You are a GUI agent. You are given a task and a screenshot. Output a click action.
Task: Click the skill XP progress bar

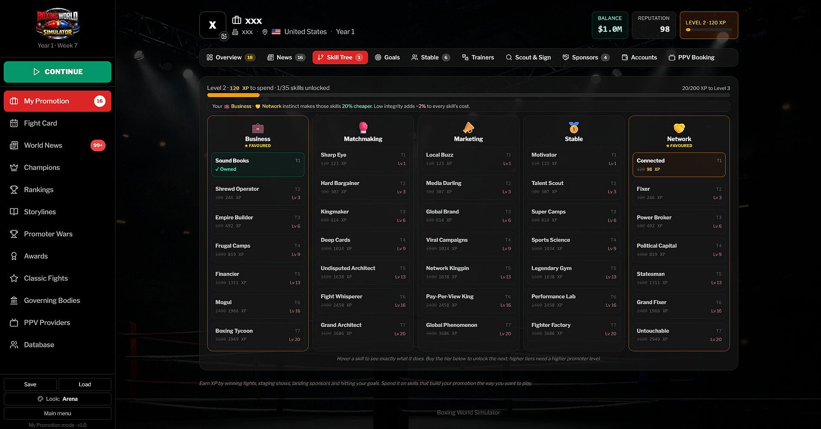469,95
